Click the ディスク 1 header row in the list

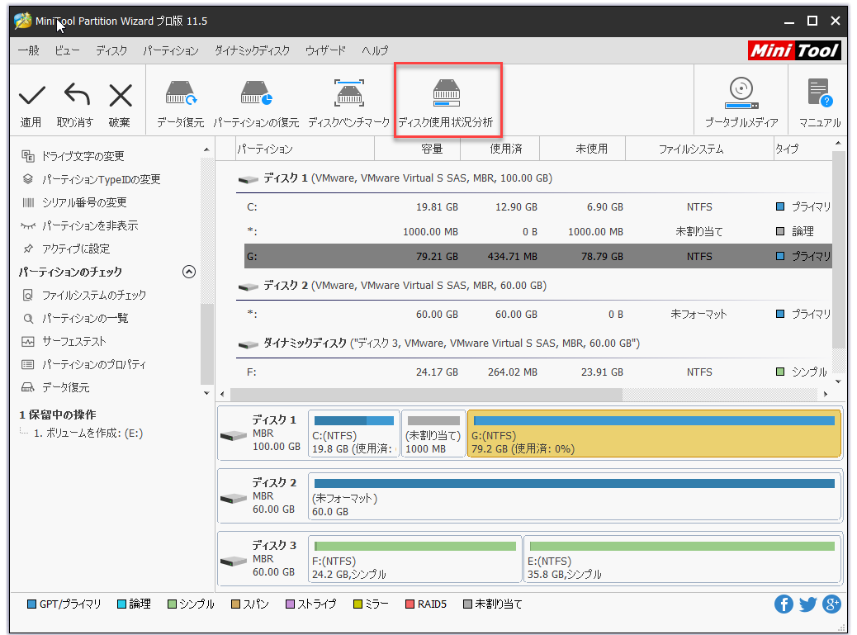[x=534, y=178]
